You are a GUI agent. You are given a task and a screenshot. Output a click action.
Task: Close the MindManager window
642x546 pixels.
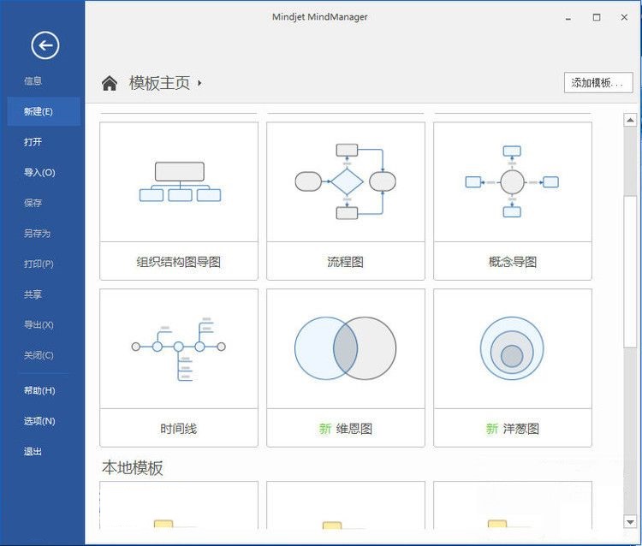pyautogui.click(x=624, y=17)
